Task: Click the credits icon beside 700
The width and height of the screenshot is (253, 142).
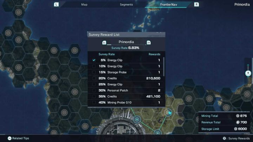Action: click(x=238, y=122)
